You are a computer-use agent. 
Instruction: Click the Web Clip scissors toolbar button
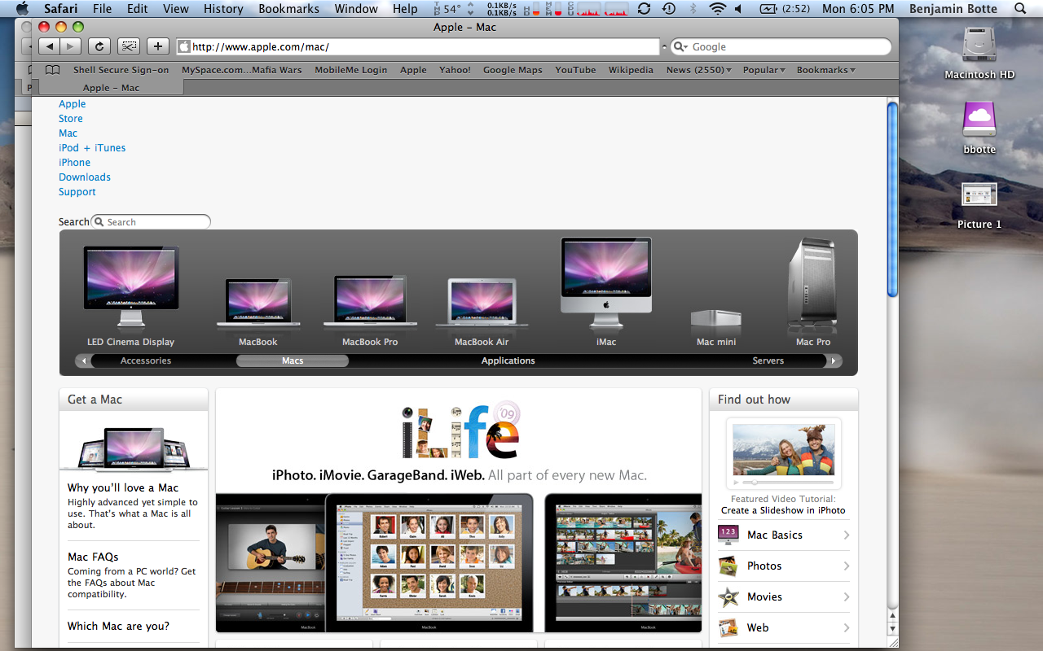tap(129, 46)
